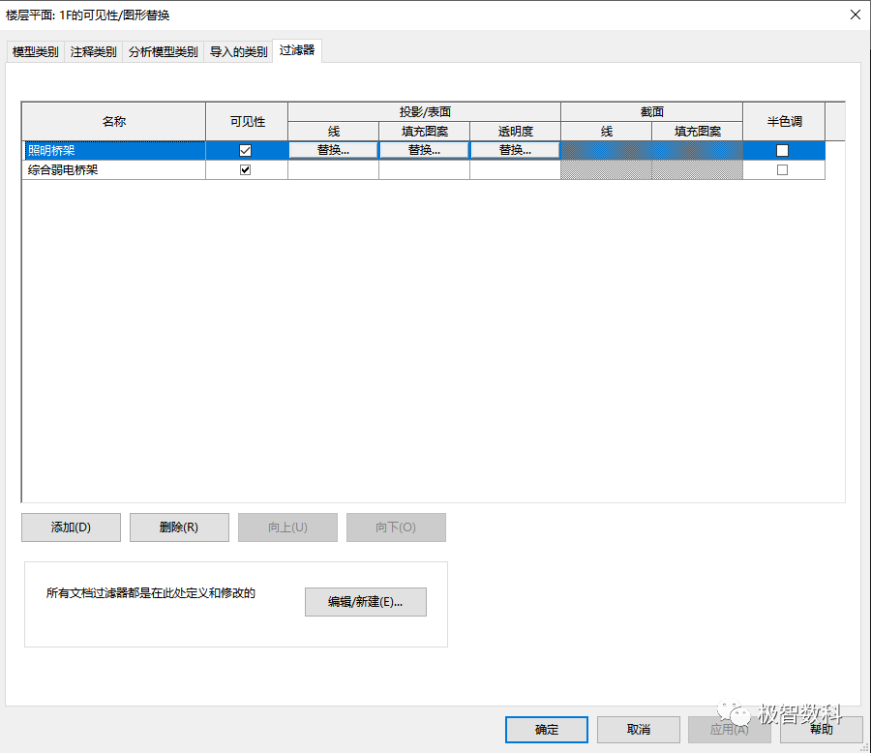Enable 半色调 for 综合弱电桥架 row

782,168
